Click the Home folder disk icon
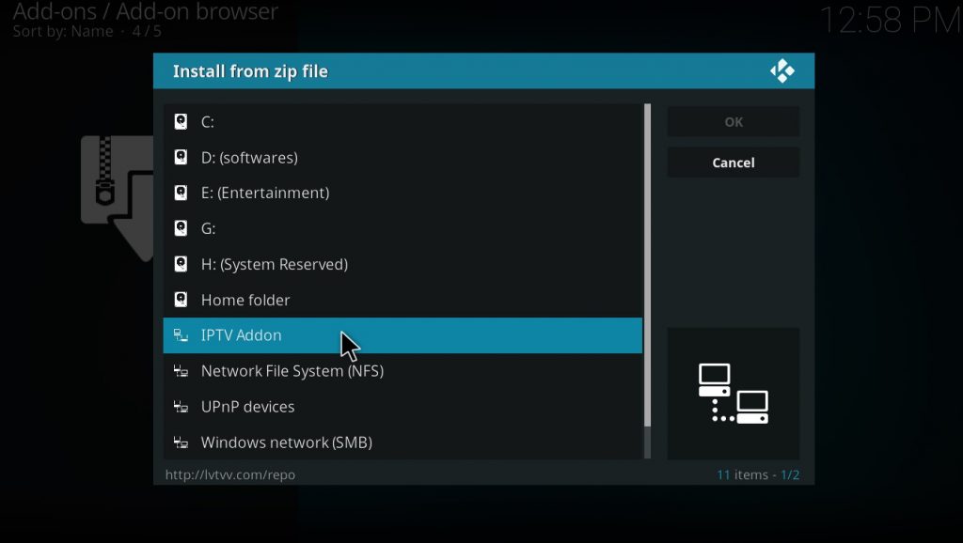This screenshot has width=963, height=543. coord(181,300)
